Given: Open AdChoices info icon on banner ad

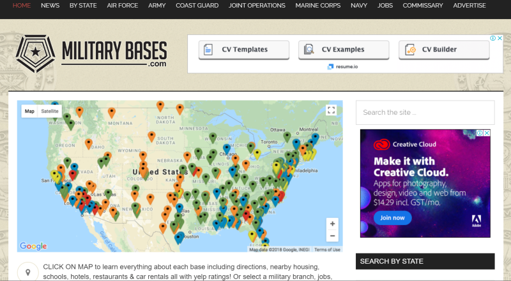Looking at the screenshot, I should click(x=493, y=38).
